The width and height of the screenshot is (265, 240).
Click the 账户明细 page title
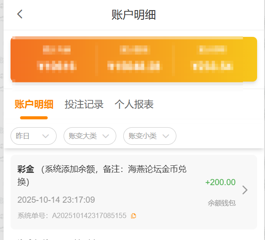134,14
